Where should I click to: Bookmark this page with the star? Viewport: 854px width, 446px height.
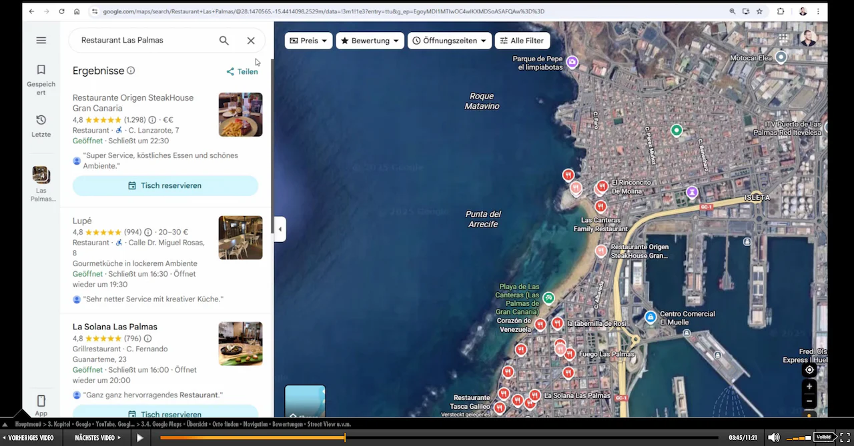click(x=759, y=11)
